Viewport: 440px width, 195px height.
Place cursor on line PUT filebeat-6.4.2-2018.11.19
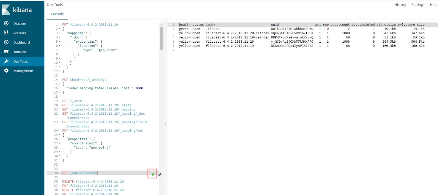tap(90, 24)
